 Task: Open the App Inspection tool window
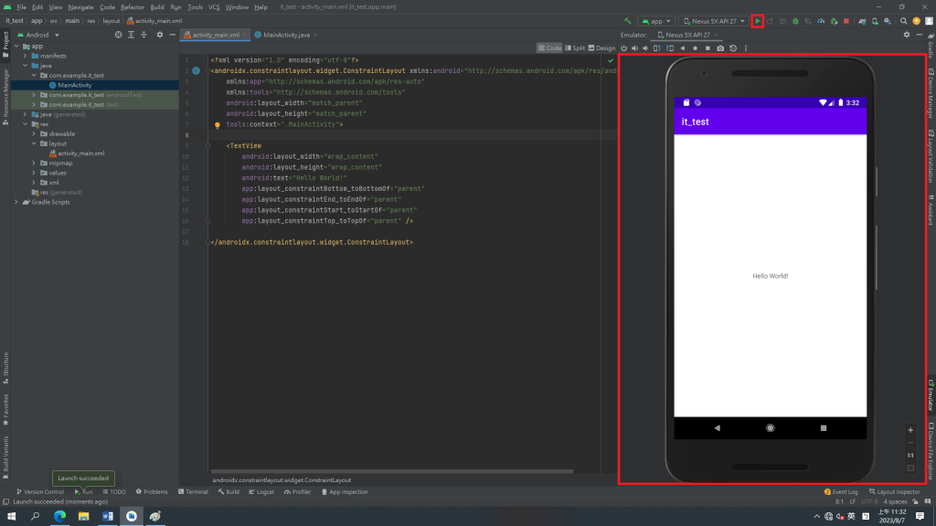click(345, 492)
